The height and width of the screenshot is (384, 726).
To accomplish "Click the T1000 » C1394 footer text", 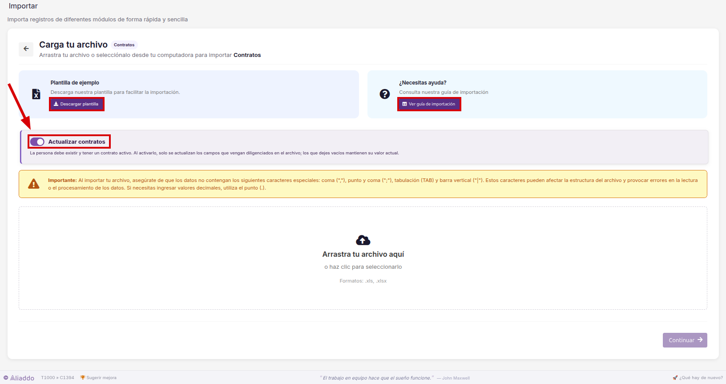I will pyautogui.click(x=58, y=378).
